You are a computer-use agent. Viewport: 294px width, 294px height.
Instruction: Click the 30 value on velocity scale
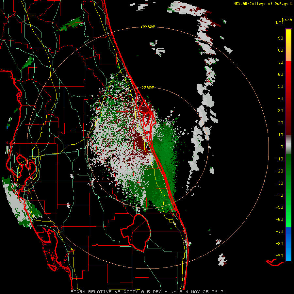point(281,111)
